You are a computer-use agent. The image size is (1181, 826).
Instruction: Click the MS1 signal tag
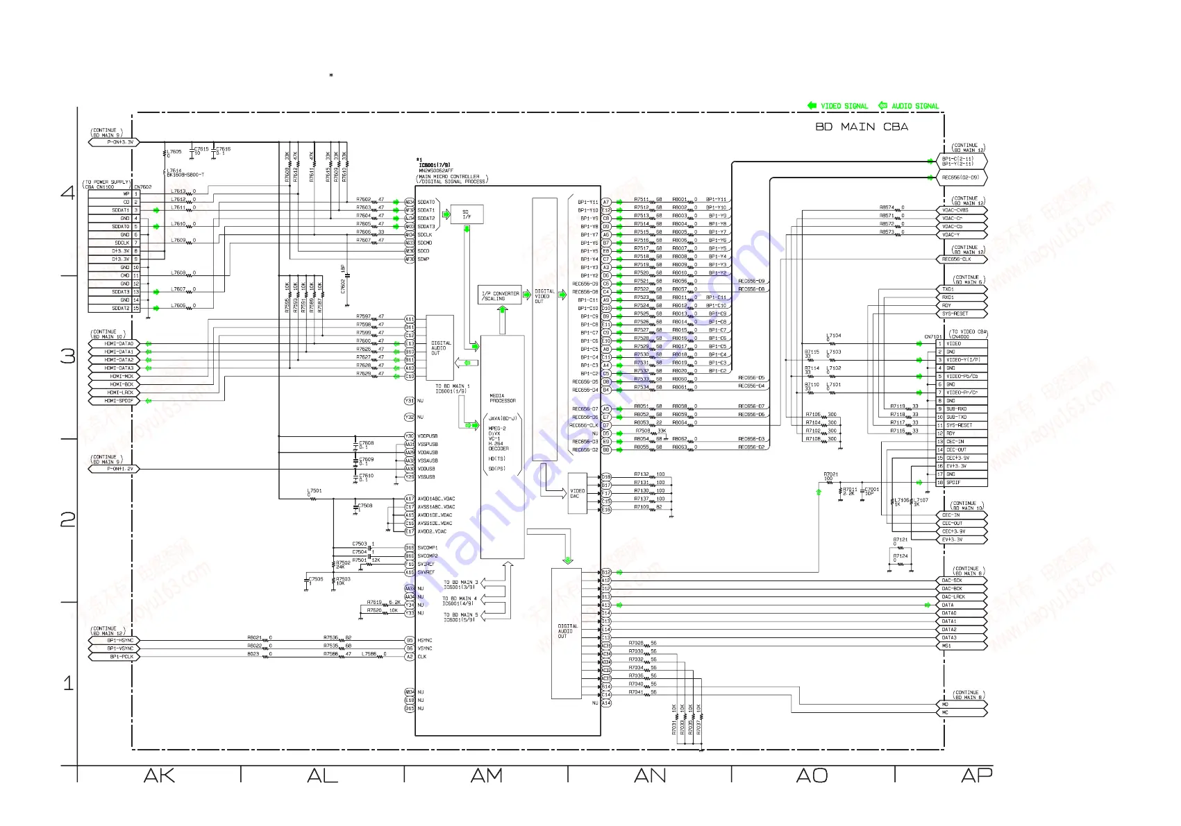pos(962,646)
